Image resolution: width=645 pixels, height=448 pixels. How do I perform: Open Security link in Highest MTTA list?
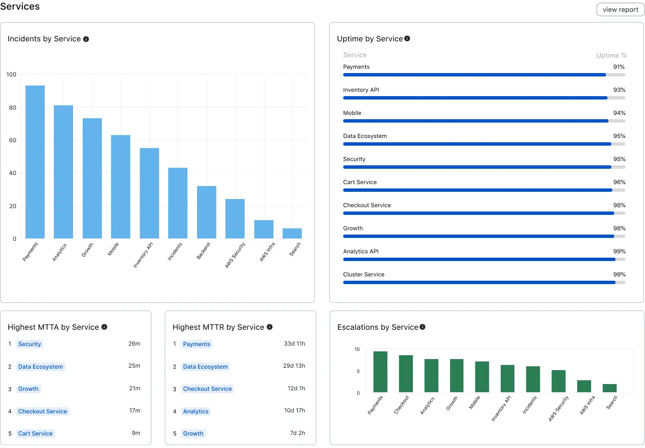click(x=30, y=344)
